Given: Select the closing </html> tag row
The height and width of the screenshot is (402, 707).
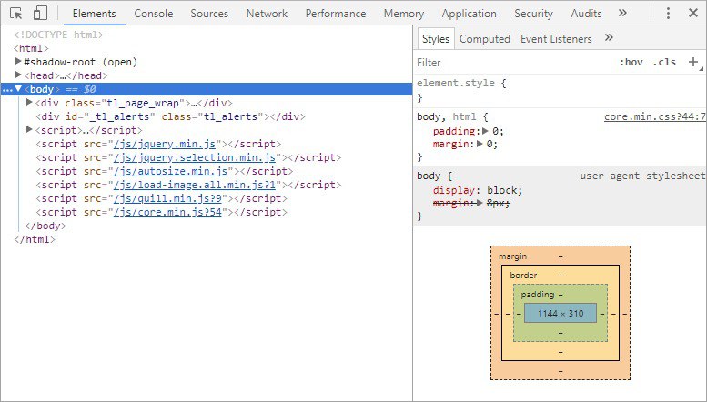Looking at the screenshot, I should 35,239.
